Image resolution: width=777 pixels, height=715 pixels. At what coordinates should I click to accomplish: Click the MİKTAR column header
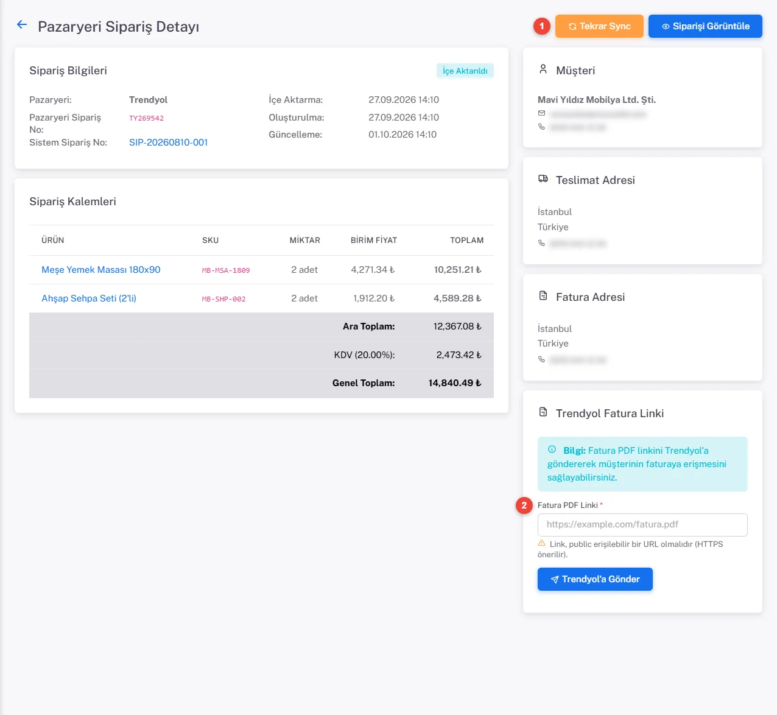coord(304,241)
